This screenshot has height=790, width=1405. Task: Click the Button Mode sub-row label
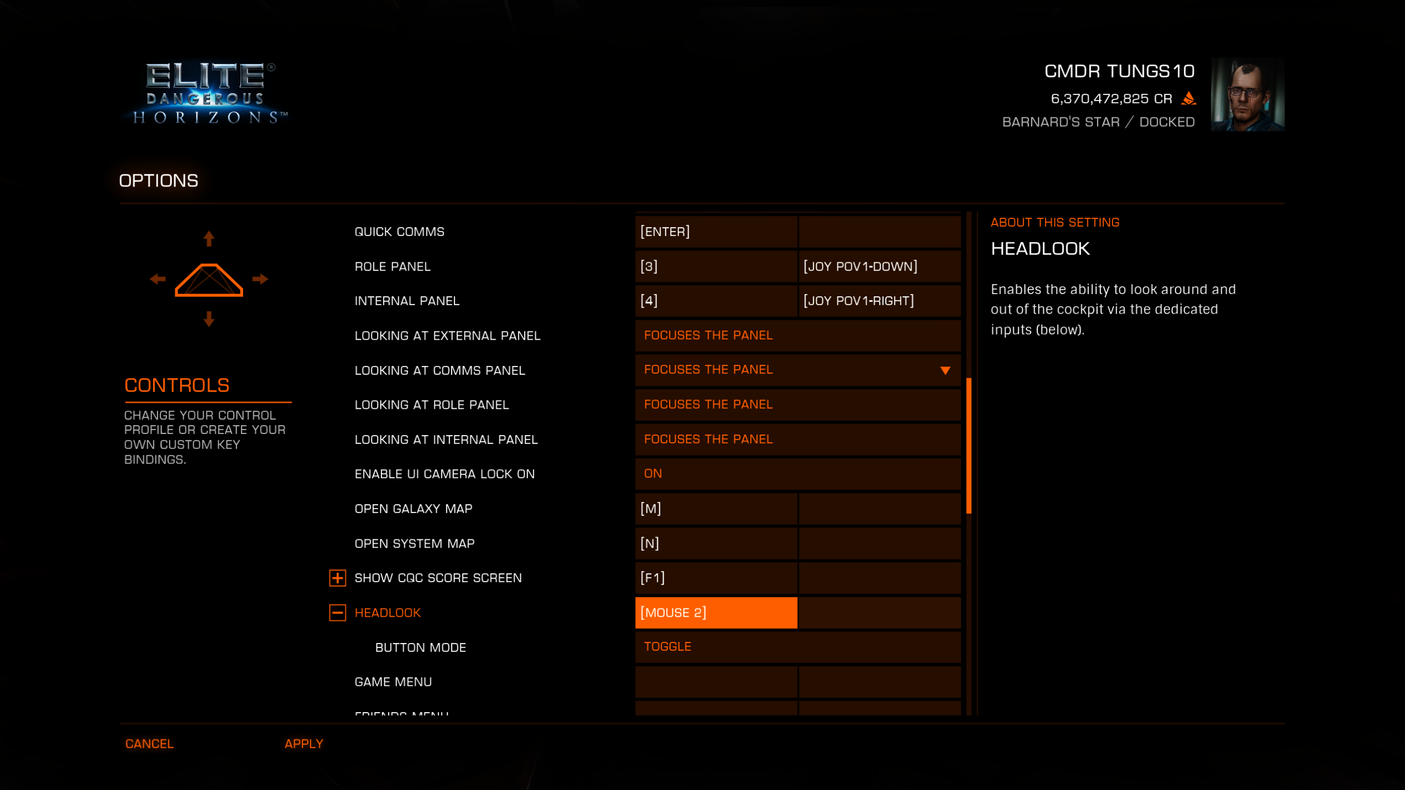pyautogui.click(x=420, y=647)
